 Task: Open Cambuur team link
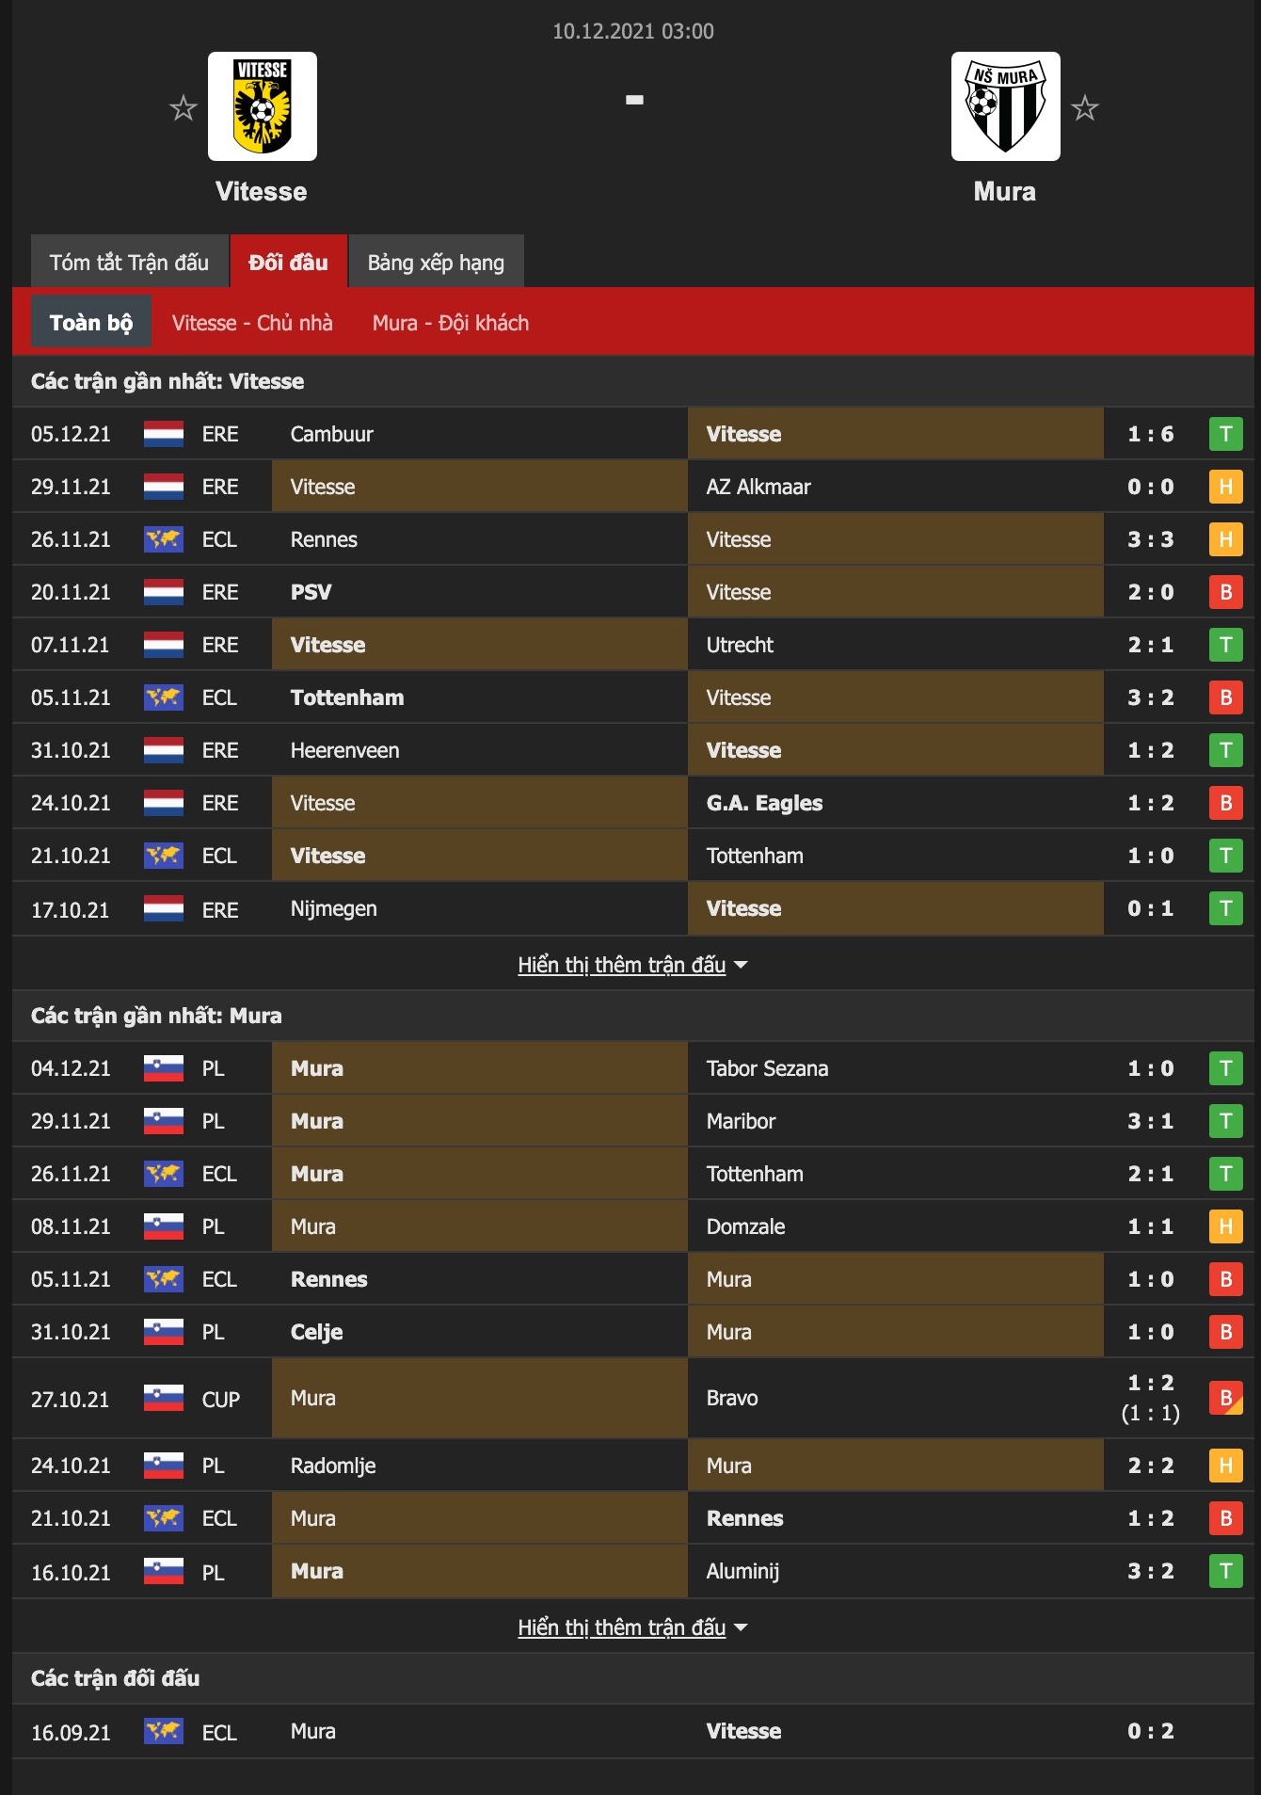click(x=332, y=434)
